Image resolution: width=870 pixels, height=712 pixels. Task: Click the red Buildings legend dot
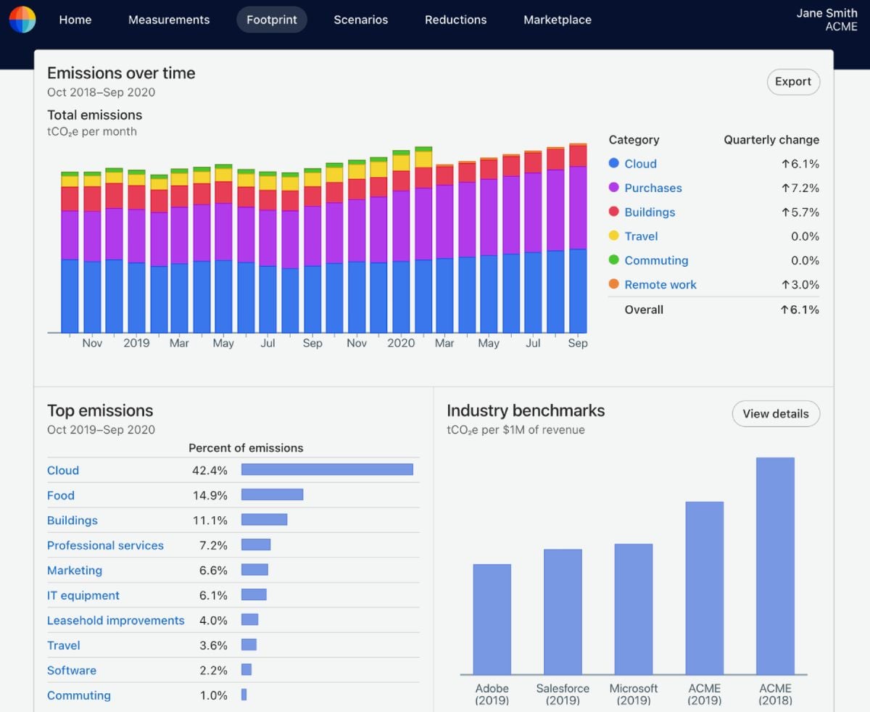(614, 212)
